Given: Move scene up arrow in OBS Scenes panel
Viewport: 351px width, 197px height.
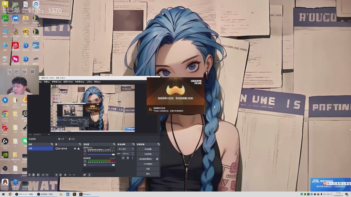Looking at the screenshot, I should (x=43, y=175).
